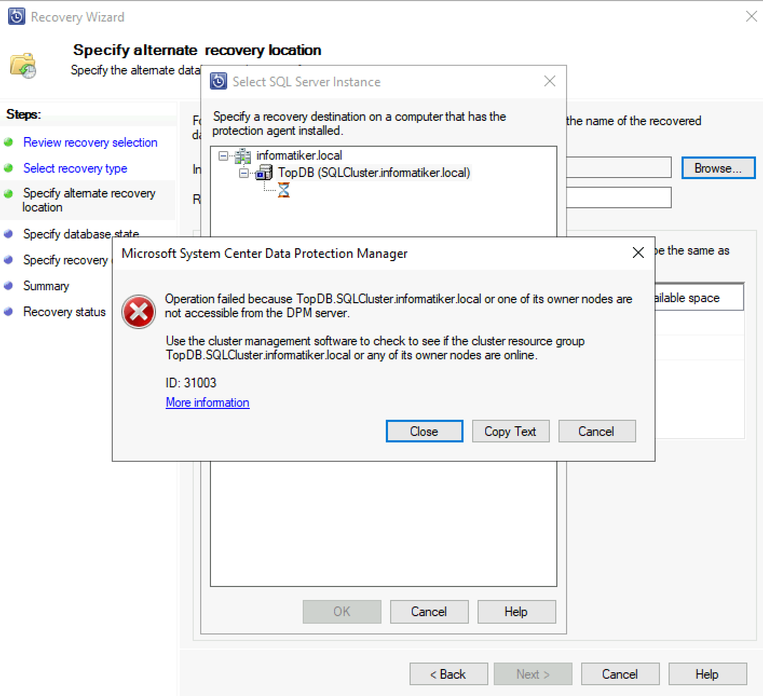This screenshot has width=763, height=696.
Task: Click blue bullet beside Specify database state
Action: pos(9,234)
